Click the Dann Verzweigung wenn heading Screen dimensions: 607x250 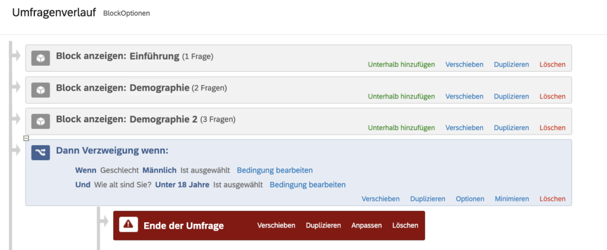tap(112, 150)
